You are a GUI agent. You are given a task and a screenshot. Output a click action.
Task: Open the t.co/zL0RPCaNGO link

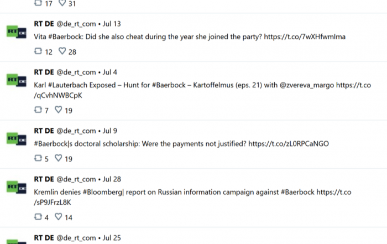pos(289,144)
